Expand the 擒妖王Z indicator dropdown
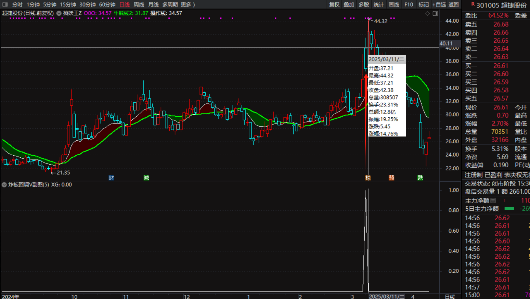 pyautogui.click(x=59, y=13)
